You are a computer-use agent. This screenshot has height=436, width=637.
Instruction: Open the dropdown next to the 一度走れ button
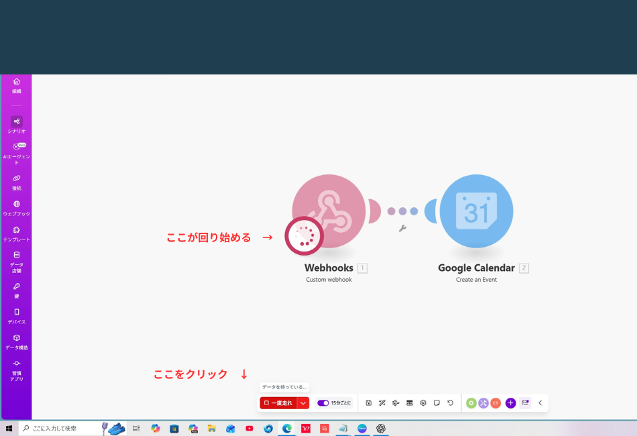tap(302, 402)
